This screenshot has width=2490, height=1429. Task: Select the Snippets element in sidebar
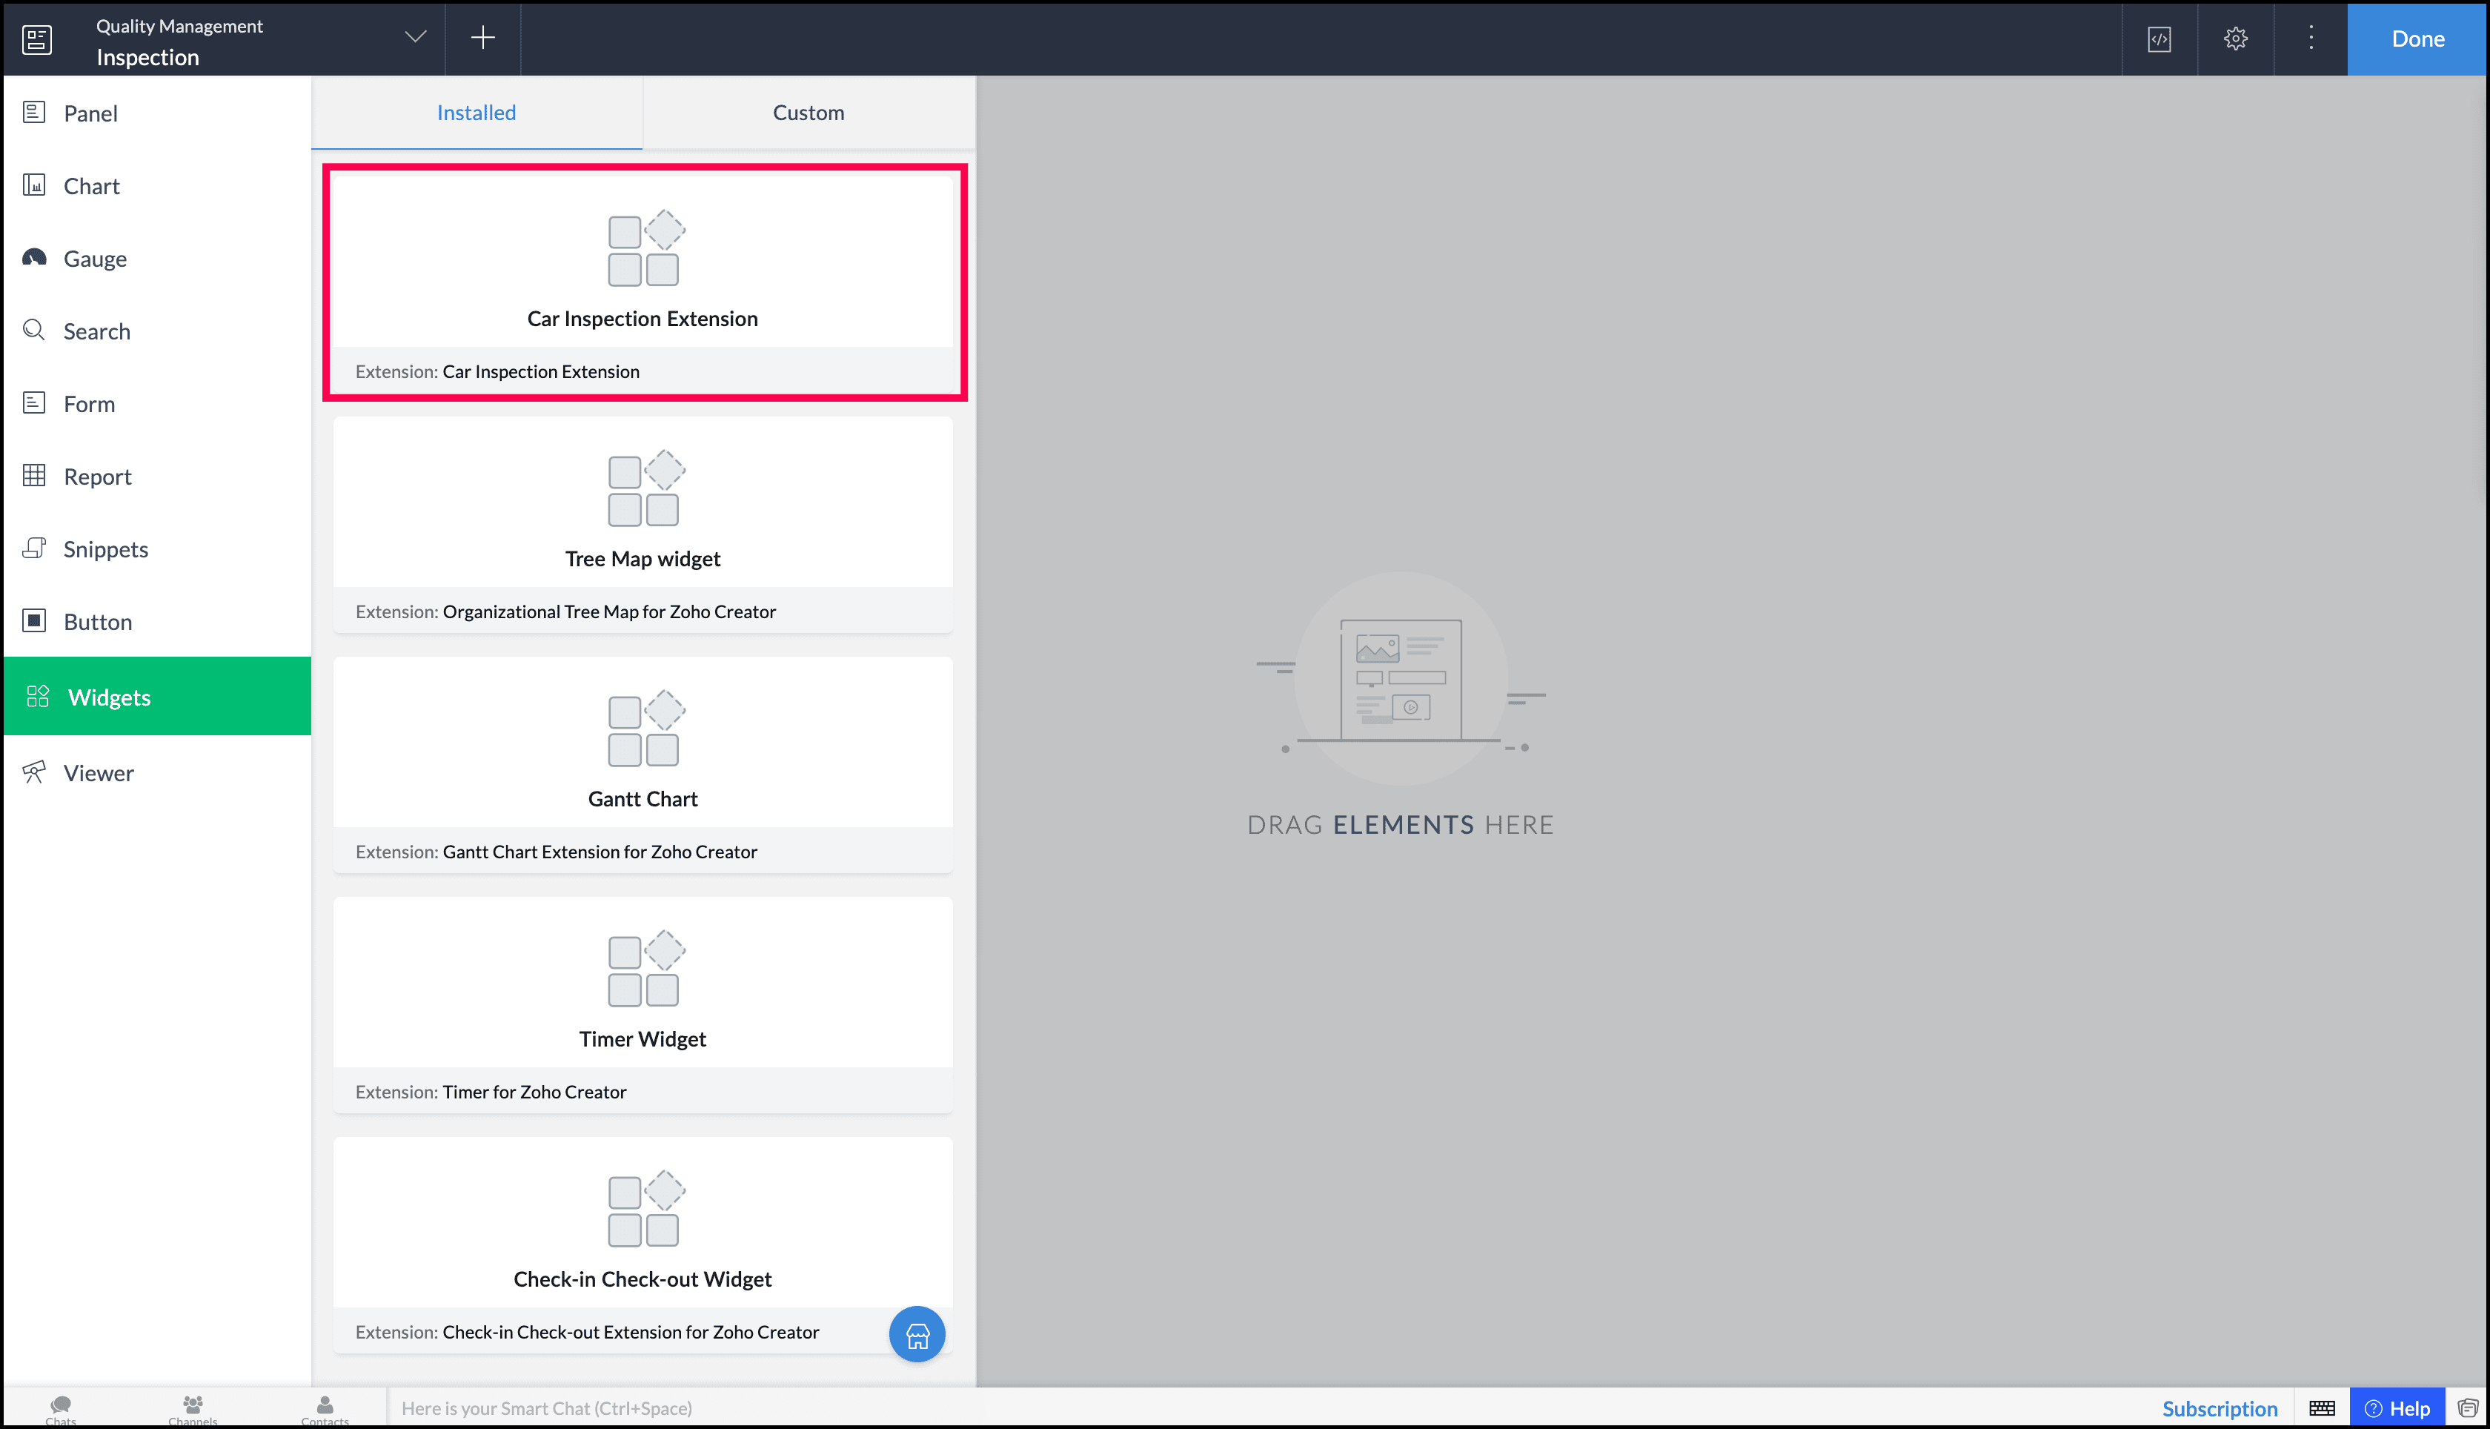coord(105,550)
